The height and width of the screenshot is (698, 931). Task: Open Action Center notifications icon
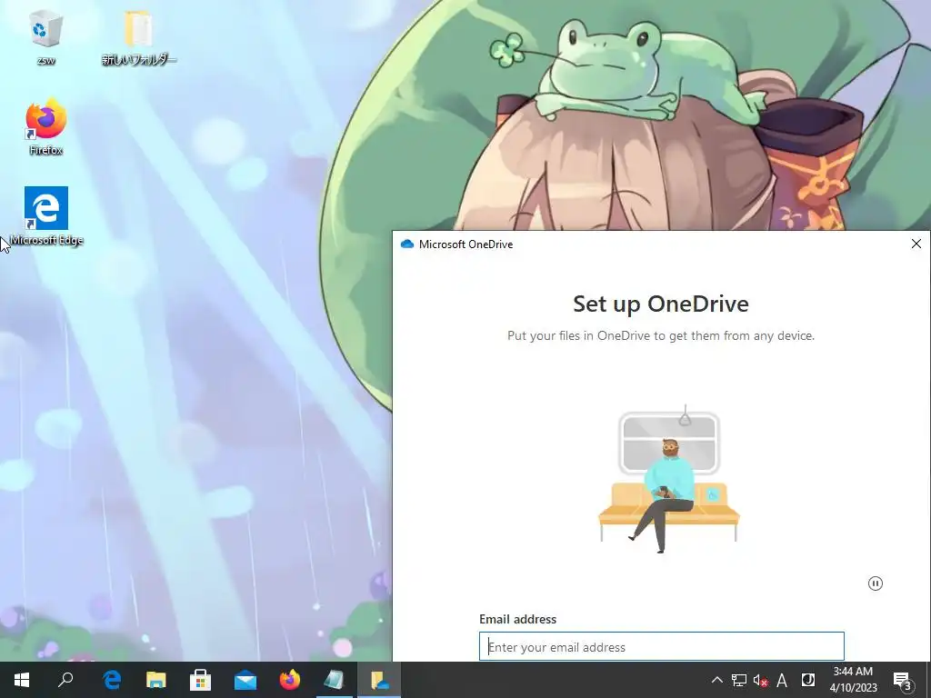click(x=903, y=680)
